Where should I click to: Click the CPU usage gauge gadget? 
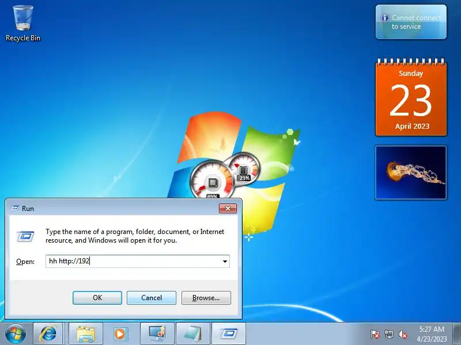point(212,180)
